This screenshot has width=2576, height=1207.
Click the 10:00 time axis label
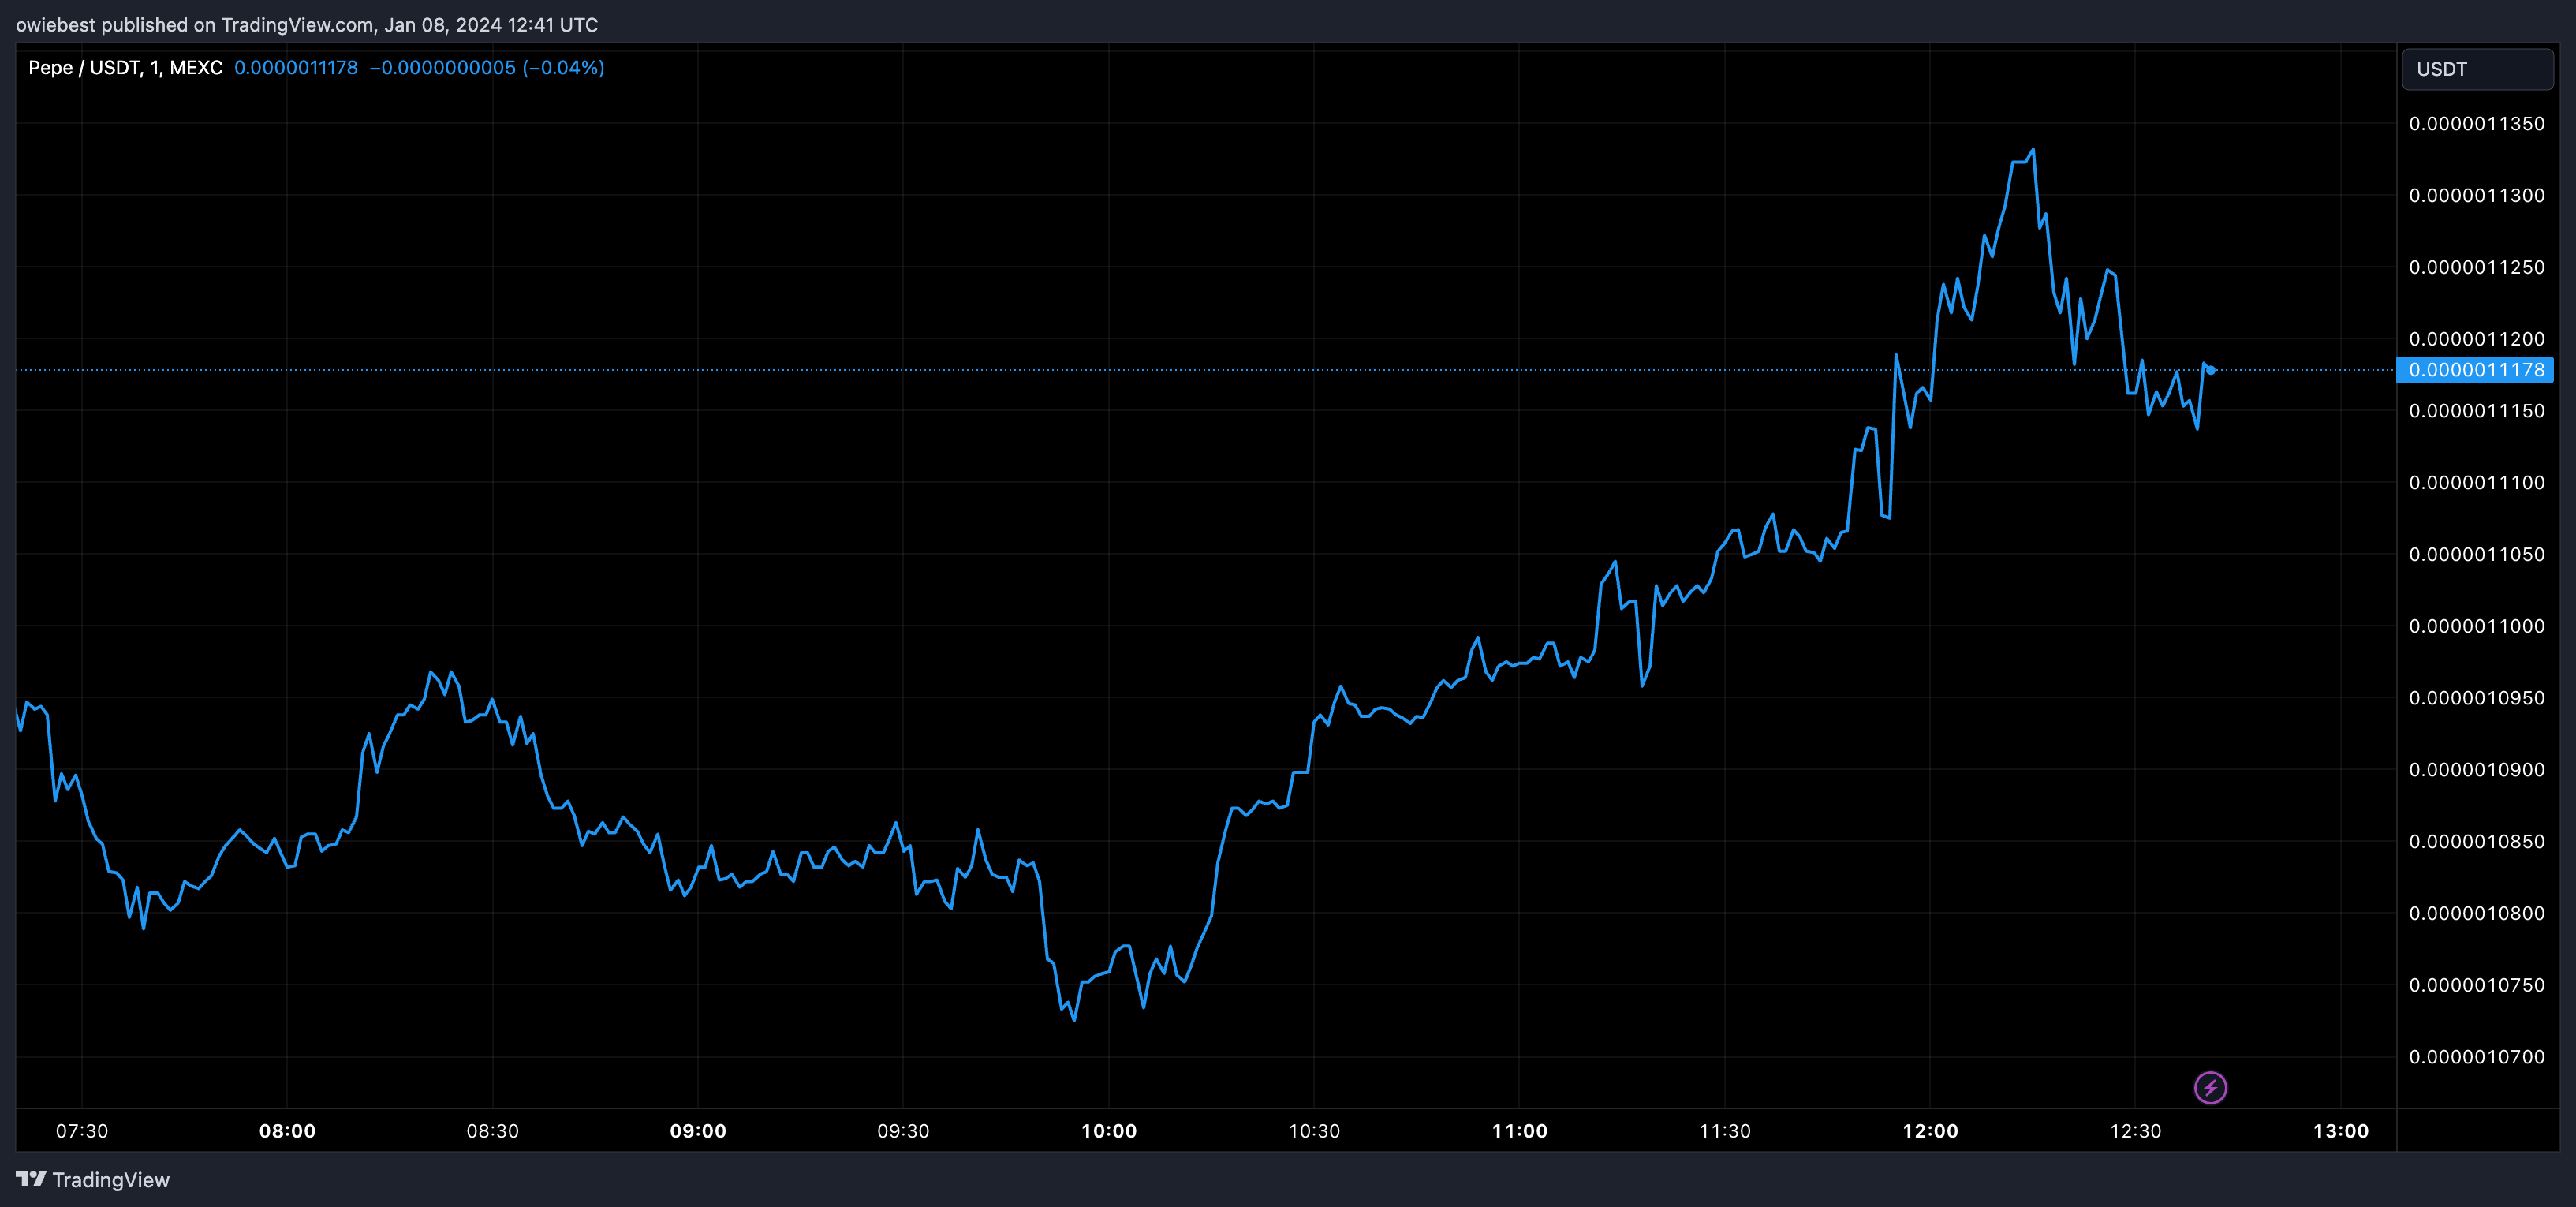pos(1109,1131)
